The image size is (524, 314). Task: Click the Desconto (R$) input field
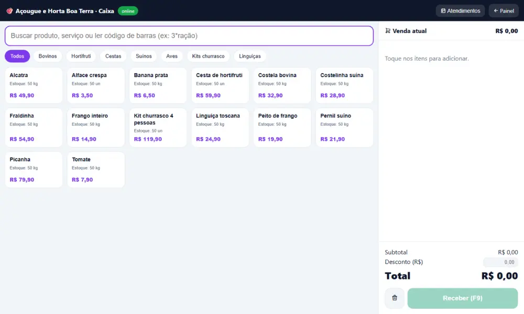[x=500, y=262]
